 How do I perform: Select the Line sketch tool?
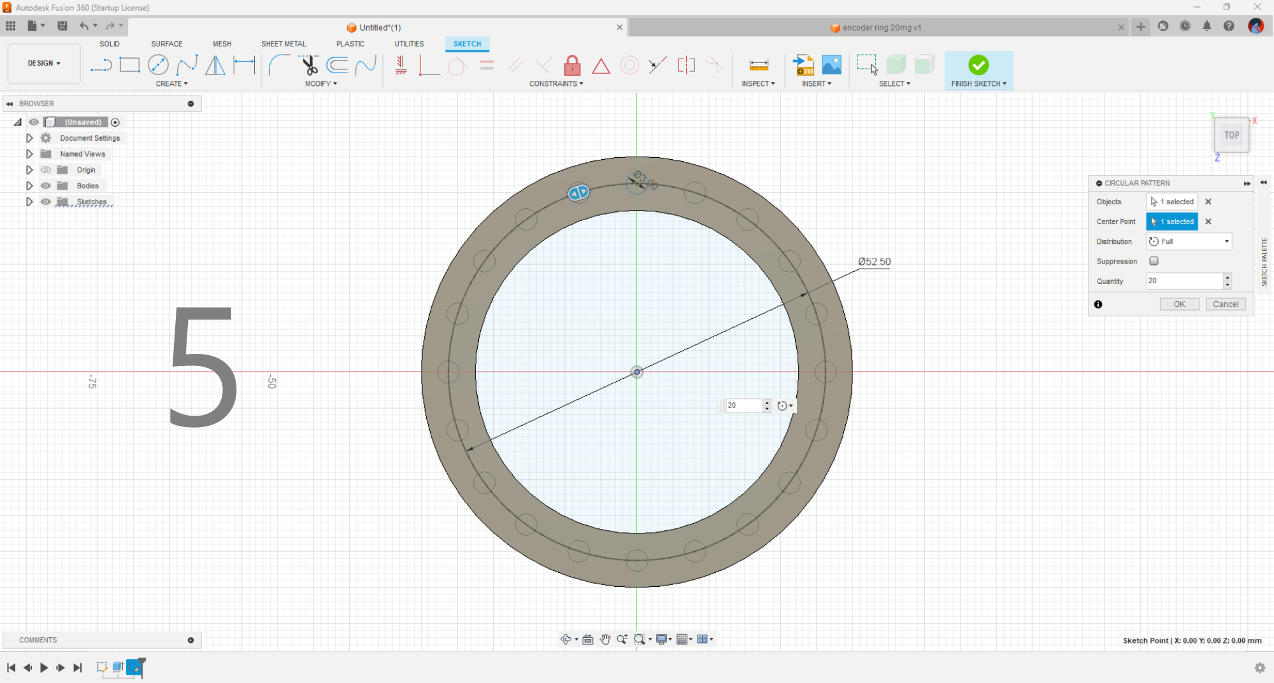[101, 65]
